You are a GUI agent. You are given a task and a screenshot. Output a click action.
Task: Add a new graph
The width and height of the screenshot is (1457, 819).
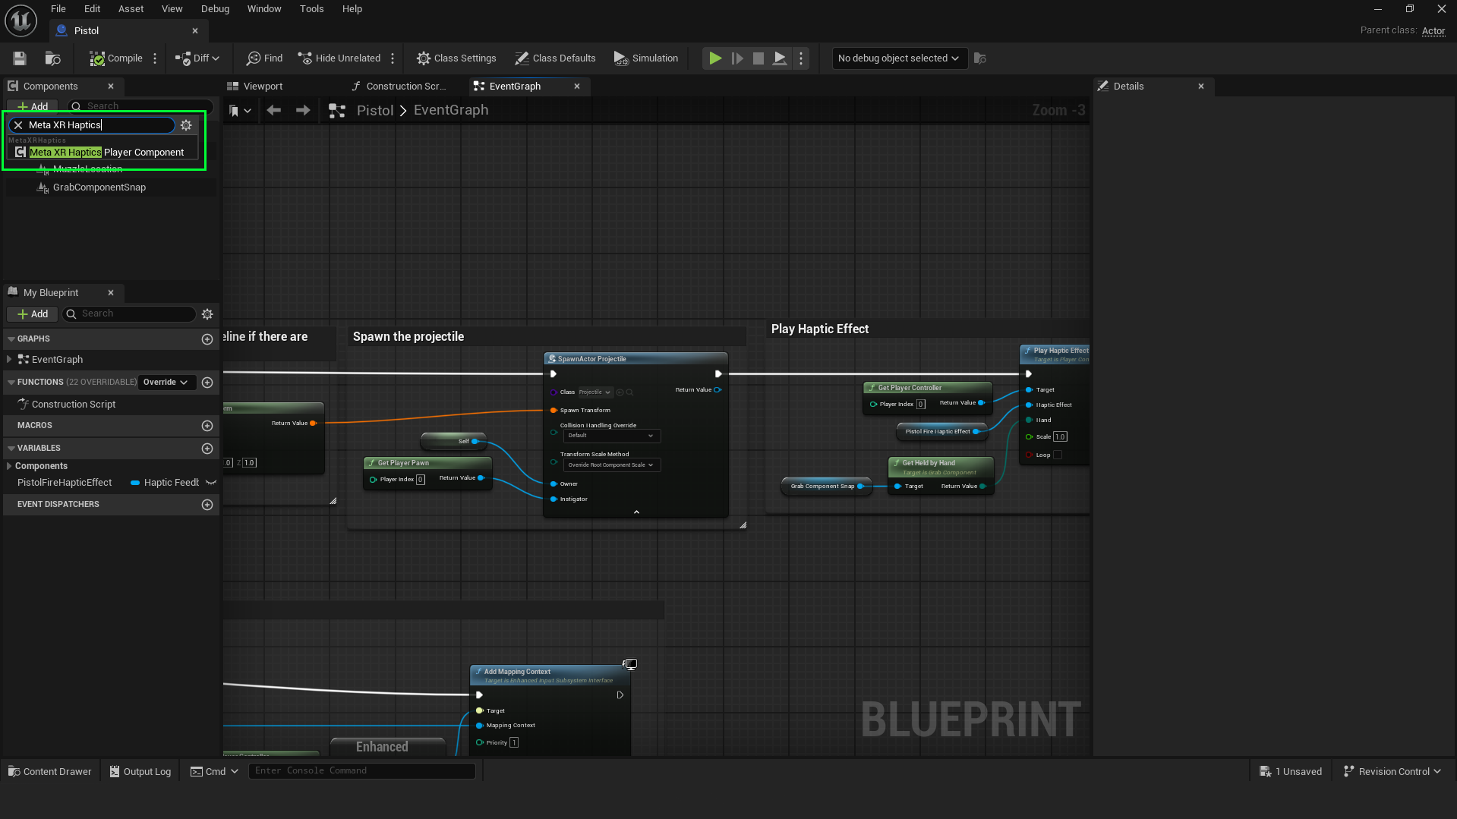click(207, 339)
